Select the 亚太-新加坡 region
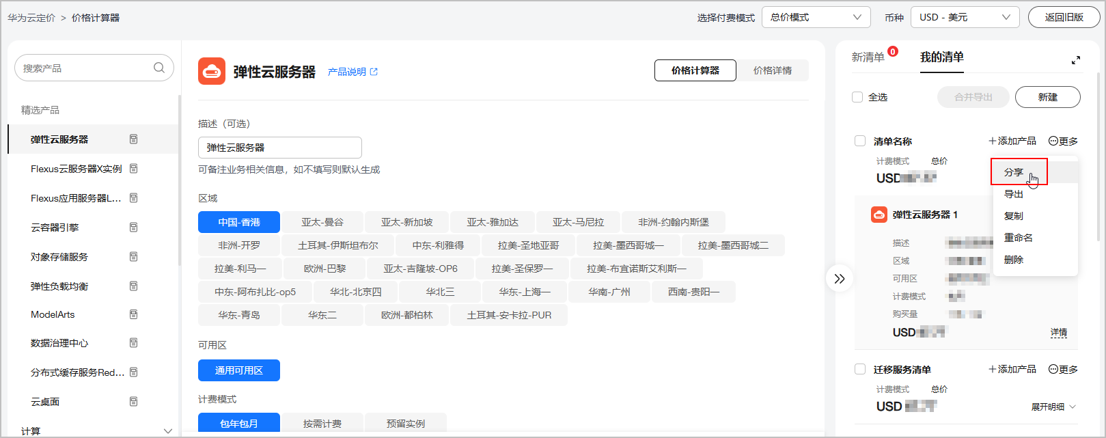Viewport: 1106px width, 438px height. point(406,222)
